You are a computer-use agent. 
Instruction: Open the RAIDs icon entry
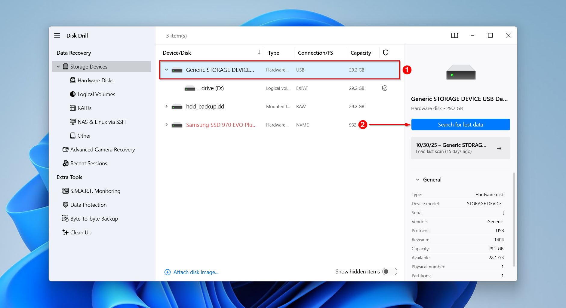click(x=73, y=108)
